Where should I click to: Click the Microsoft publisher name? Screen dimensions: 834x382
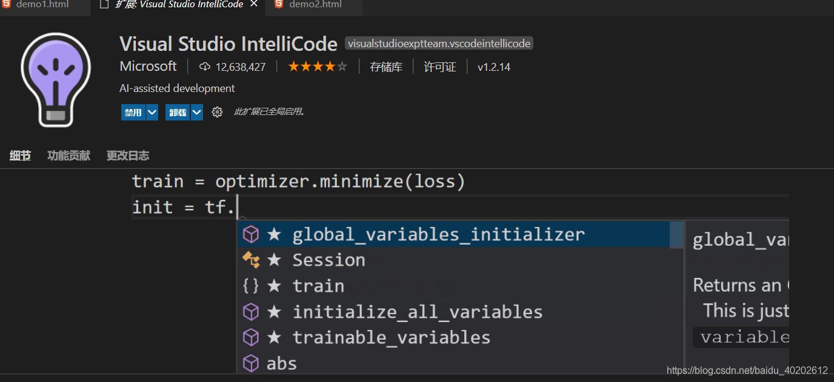coord(148,66)
